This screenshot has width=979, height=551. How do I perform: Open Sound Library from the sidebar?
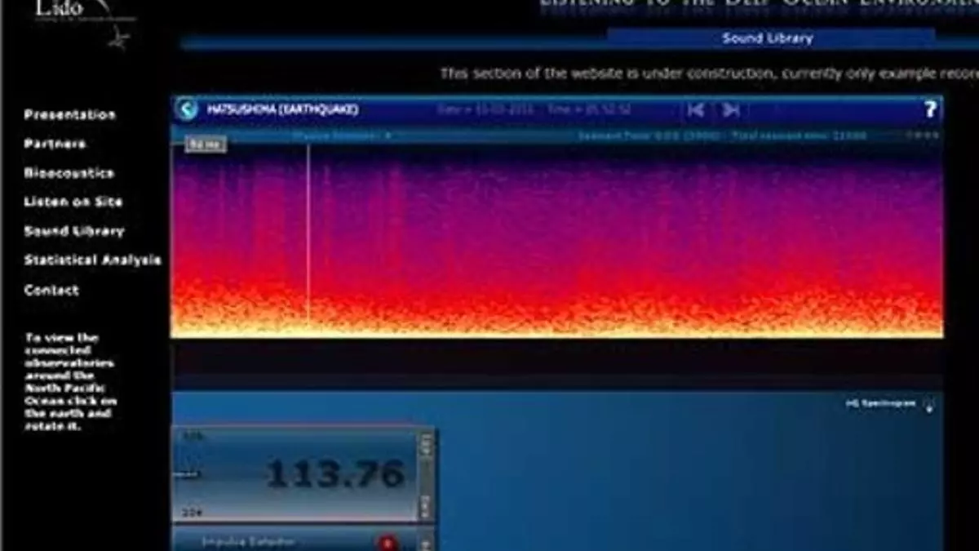tap(73, 231)
